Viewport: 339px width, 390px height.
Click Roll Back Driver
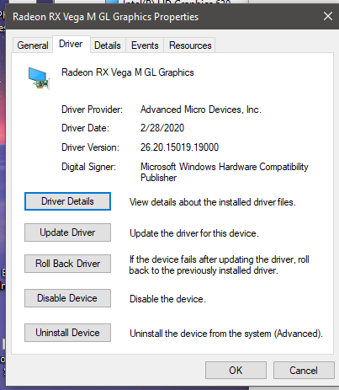pos(67,264)
